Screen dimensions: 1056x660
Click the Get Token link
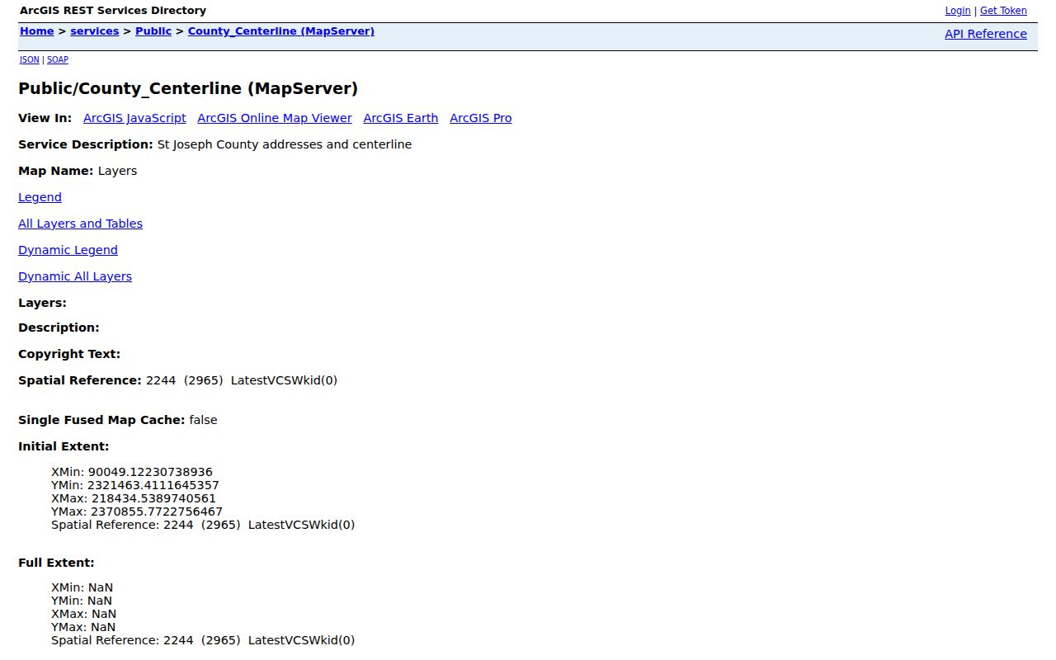point(1003,11)
